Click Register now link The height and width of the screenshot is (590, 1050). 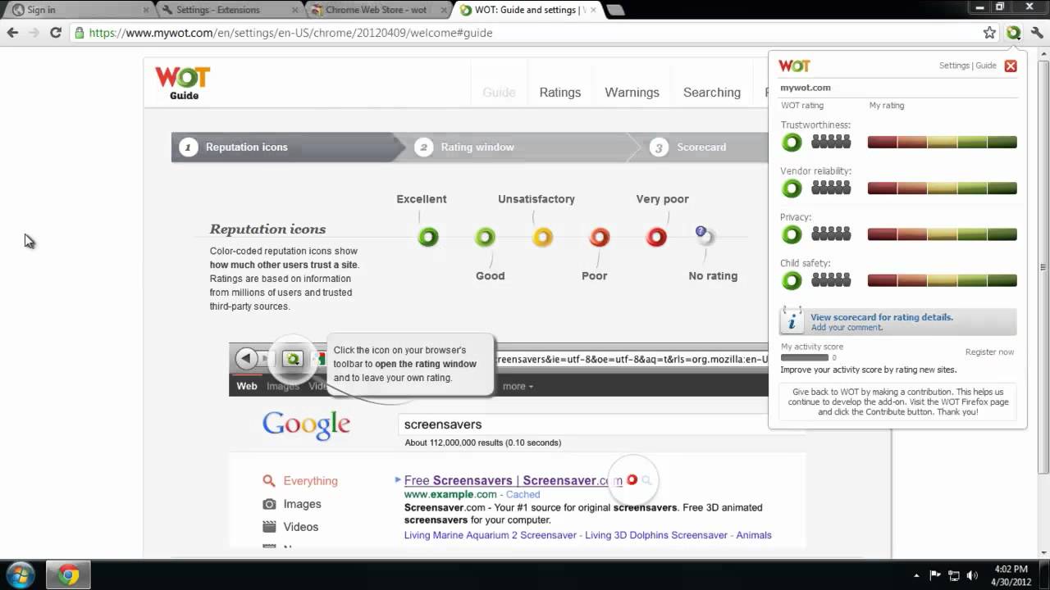(989, 352)
